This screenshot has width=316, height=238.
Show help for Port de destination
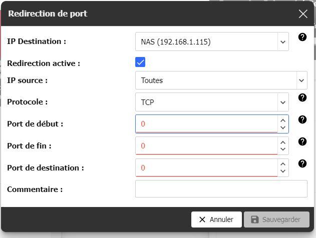(302, 163)
